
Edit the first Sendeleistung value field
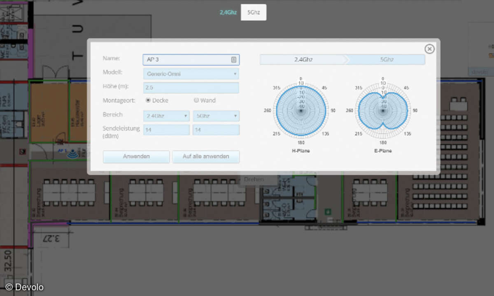[x=166, y=130]
